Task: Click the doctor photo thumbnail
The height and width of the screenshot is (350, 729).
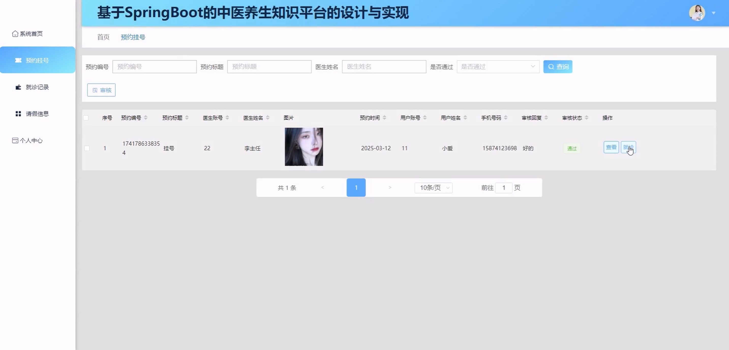Action: point(304,147)
